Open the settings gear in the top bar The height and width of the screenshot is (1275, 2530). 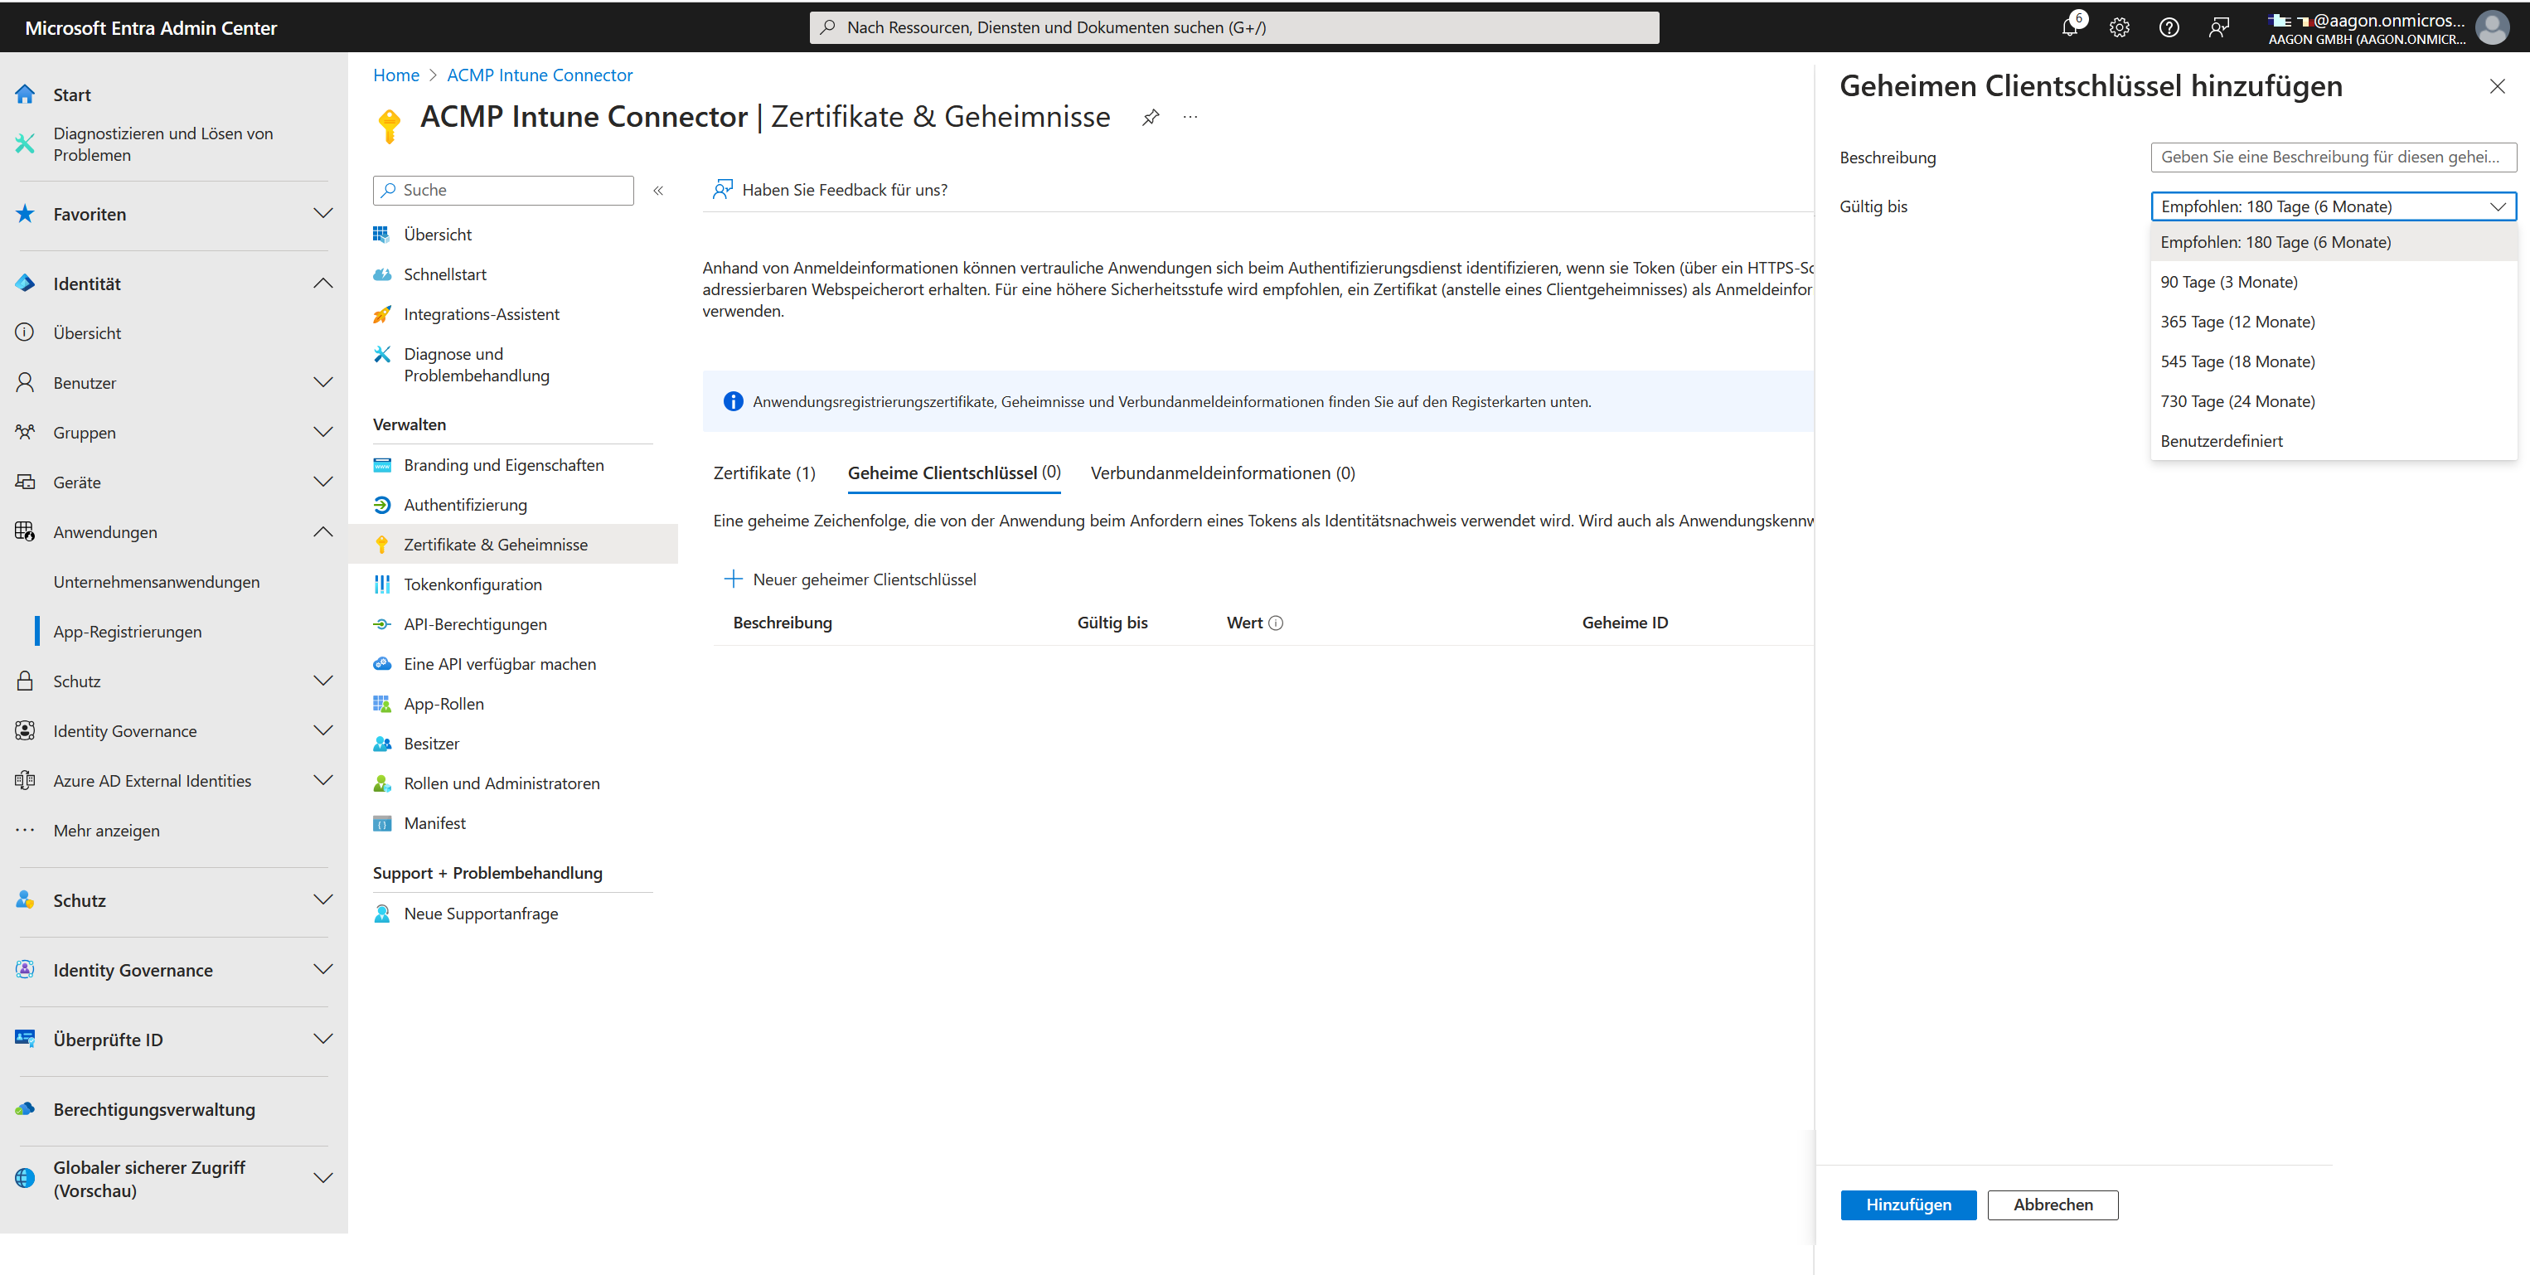pyautogui.click(x=2120, y=27)
